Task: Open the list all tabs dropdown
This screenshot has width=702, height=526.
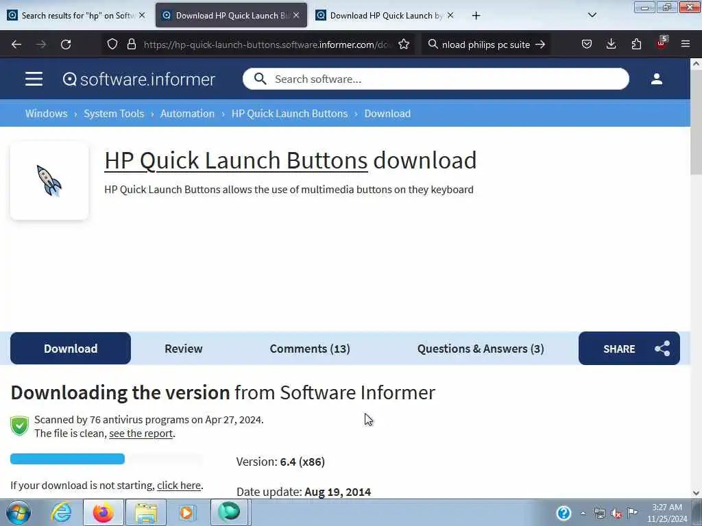Action: pos(592,15)
